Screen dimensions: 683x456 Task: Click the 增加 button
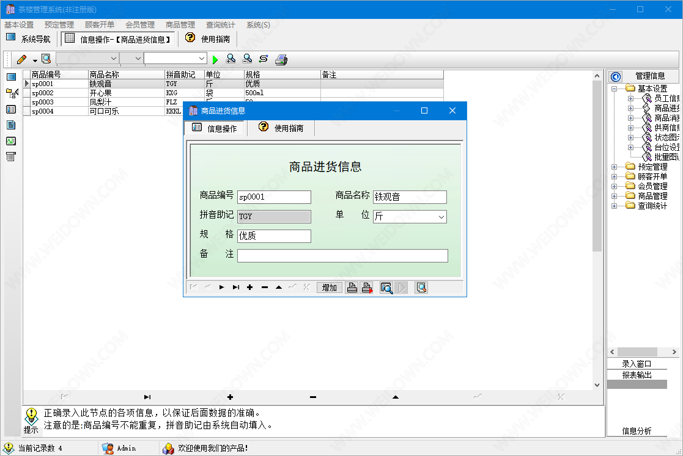pyautogui.click(x=330, y=288)
